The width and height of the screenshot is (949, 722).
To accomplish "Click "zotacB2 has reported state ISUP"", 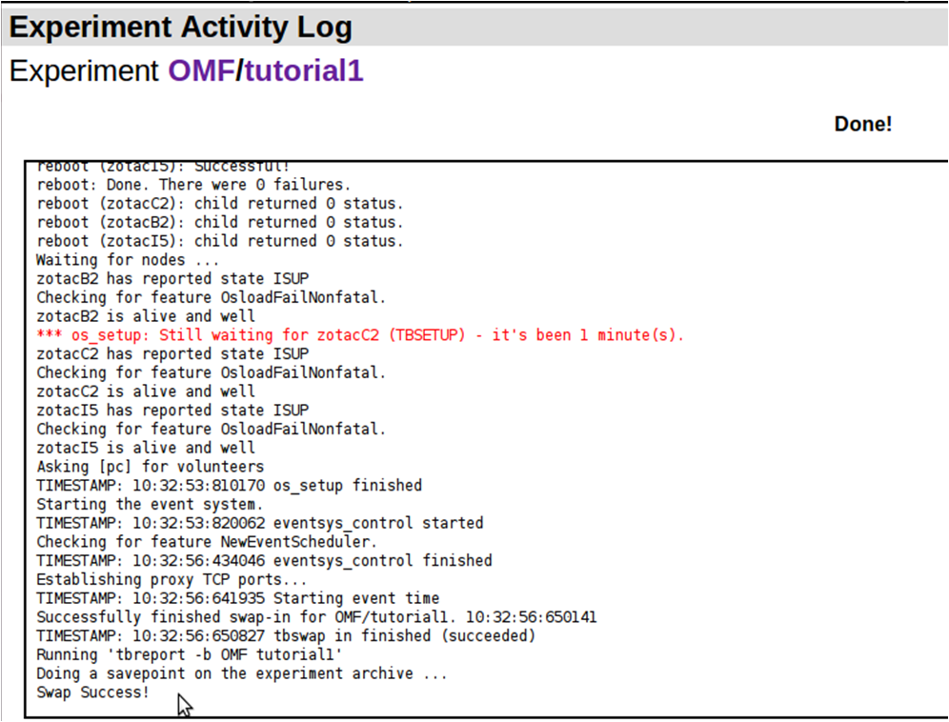I will tap(172, 278).
